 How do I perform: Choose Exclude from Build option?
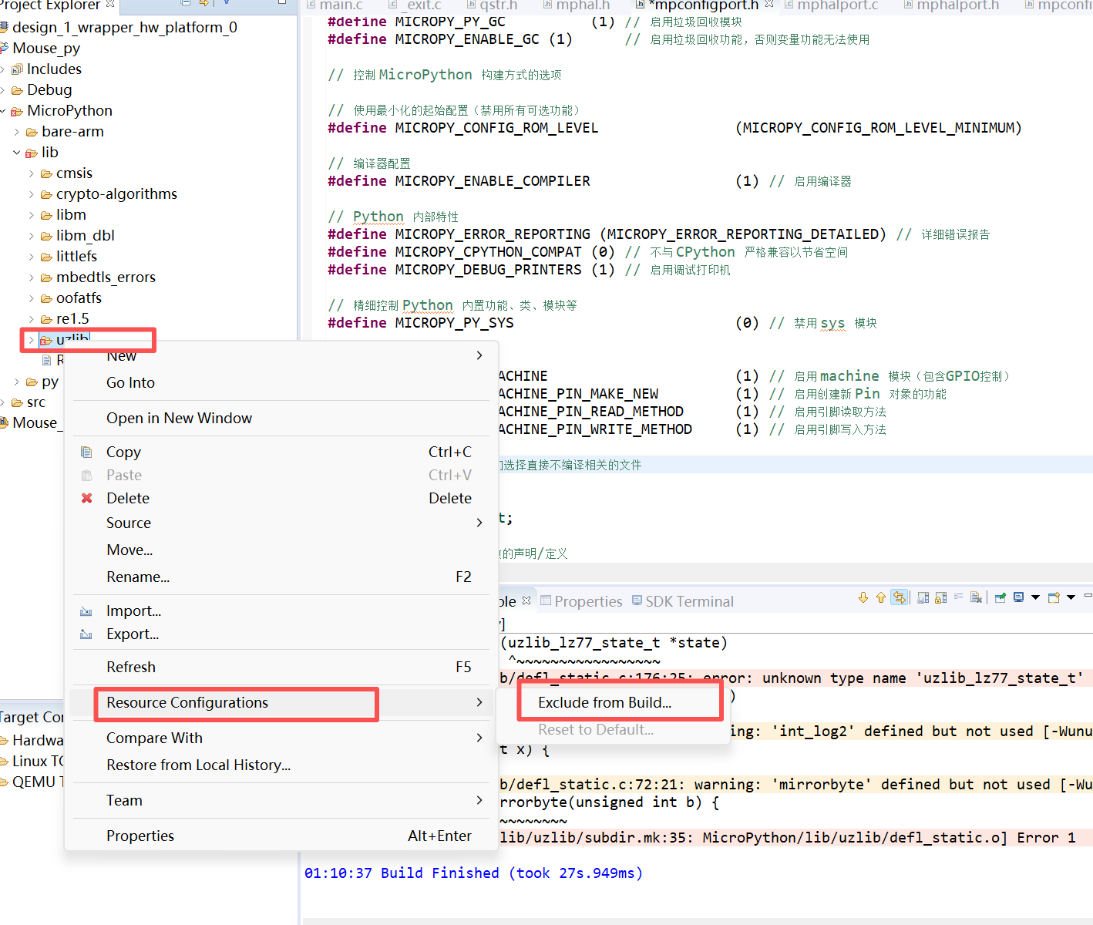pyautogui.click(x=604, y=702)
